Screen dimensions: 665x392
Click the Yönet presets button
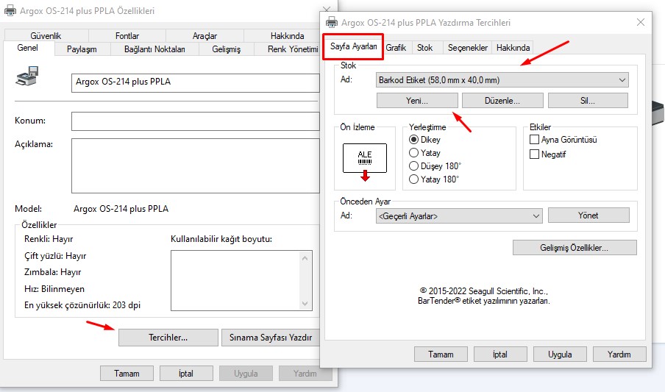coord(588,215)
